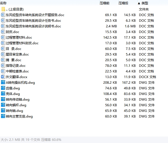Click the Word icon next to 中期检查表.doc
The height and width of the screenshot is (143, 168).
pyautogui.click(x=3, y=71)
